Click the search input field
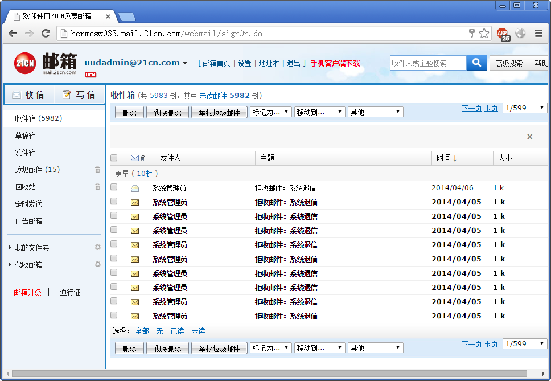The width and height of the screenshot is (551, 381). point(428,63)
